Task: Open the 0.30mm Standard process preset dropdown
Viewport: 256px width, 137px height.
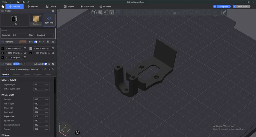Action: [24, 69]
